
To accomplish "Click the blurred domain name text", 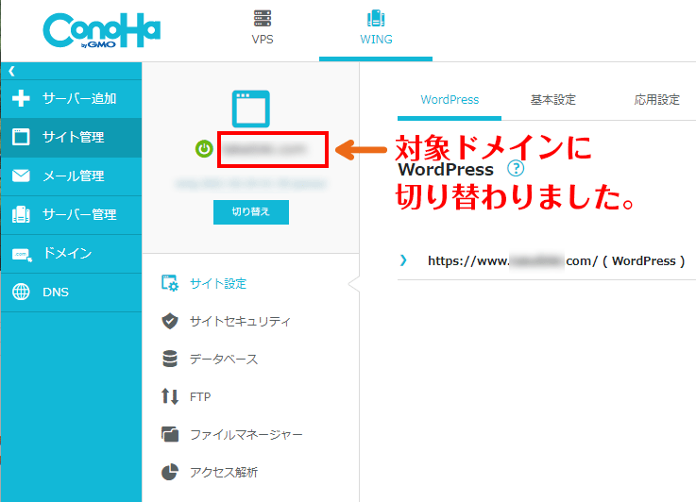I will pos(264,149).
